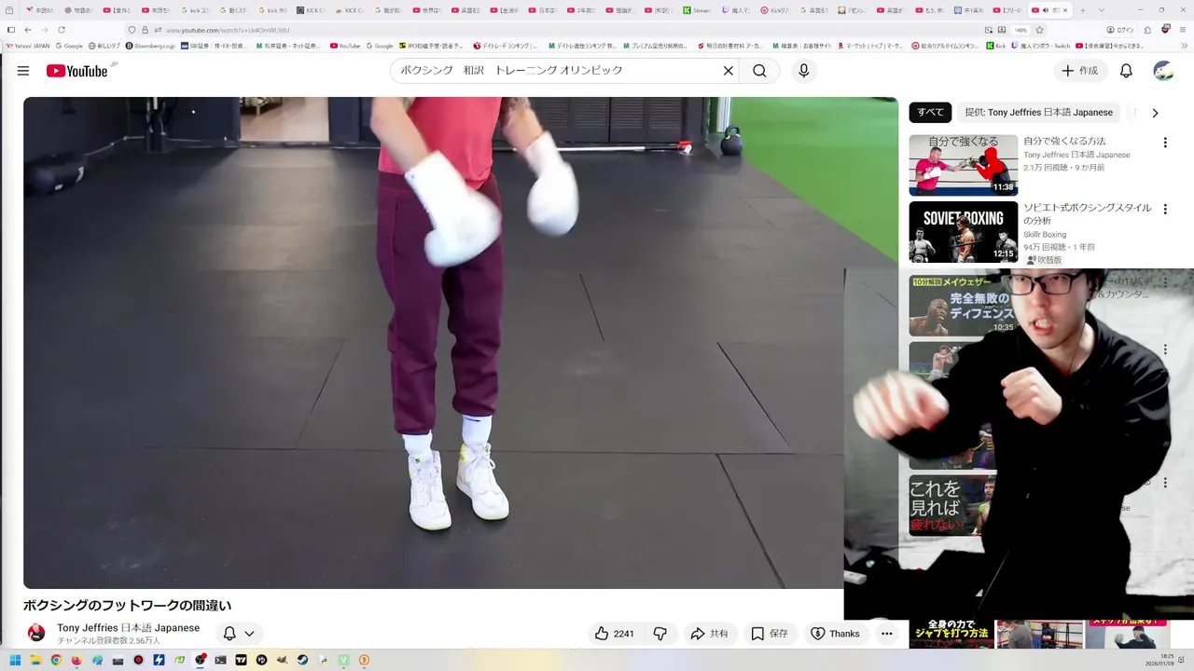Open options for the Soviet boxing video
Screen dimensions: 1194x671
pyautogui.click(x=1164, y=210)
